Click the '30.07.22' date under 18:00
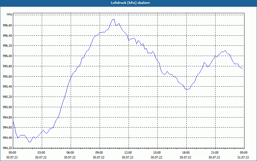This screenshot has height=161, width=257. [x=185, y=157]
